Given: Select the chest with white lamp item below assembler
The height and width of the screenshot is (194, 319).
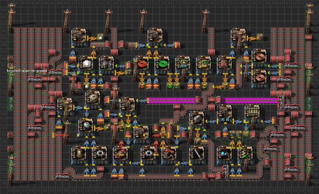Looking at the screenshot, I should [87, 86].
